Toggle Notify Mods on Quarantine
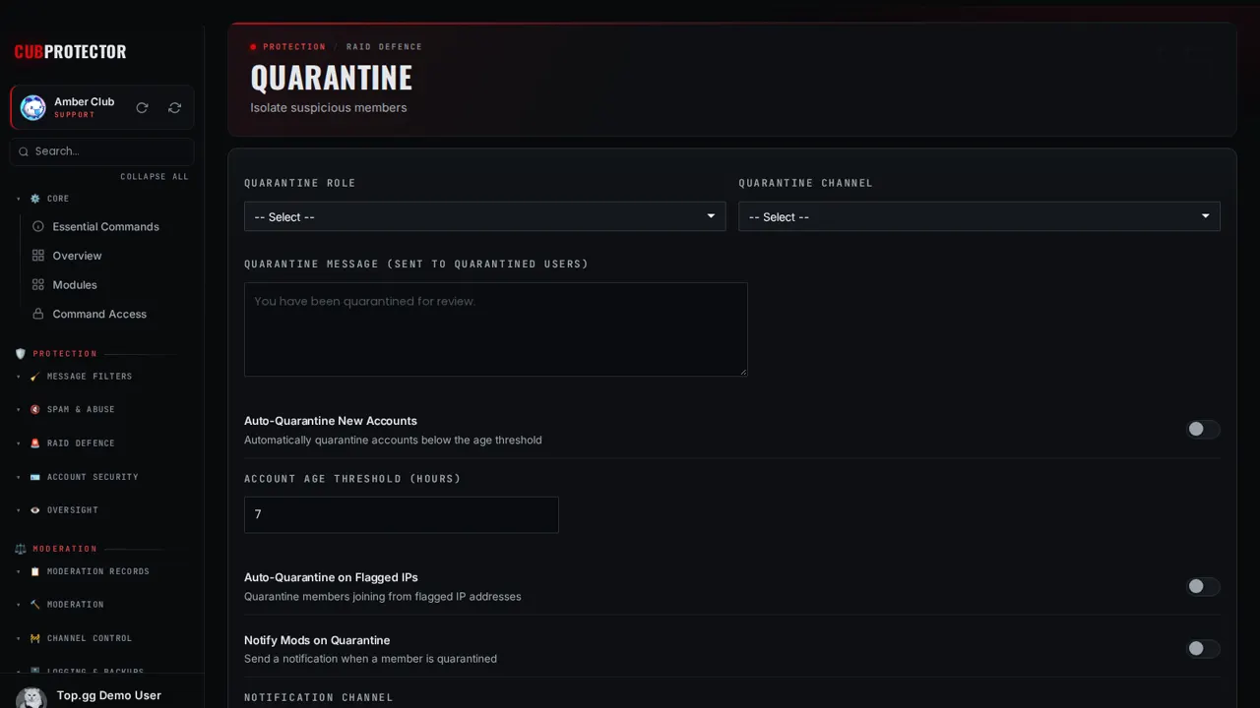The width and height of the screenshot is (1260, 708). (1203, 648)
